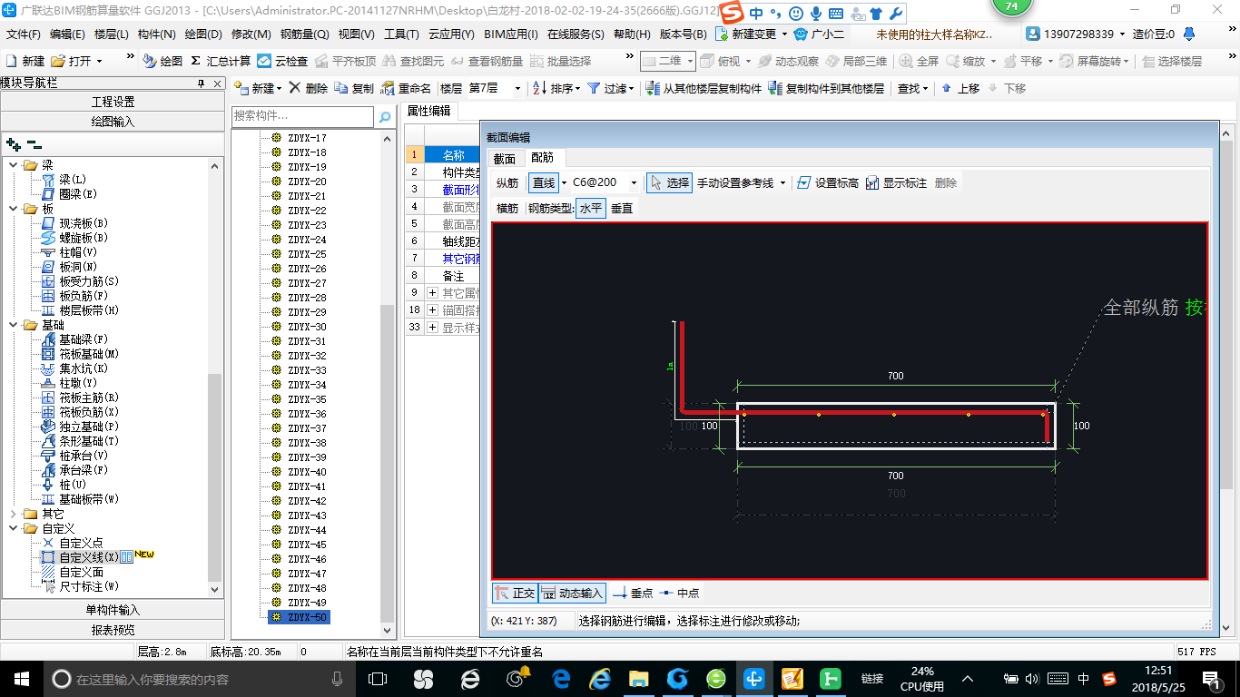Toggle 动态输入 dynamic input
Image resolution: width=1240 pixels, height=697 pixels.
tap(572, 593)
